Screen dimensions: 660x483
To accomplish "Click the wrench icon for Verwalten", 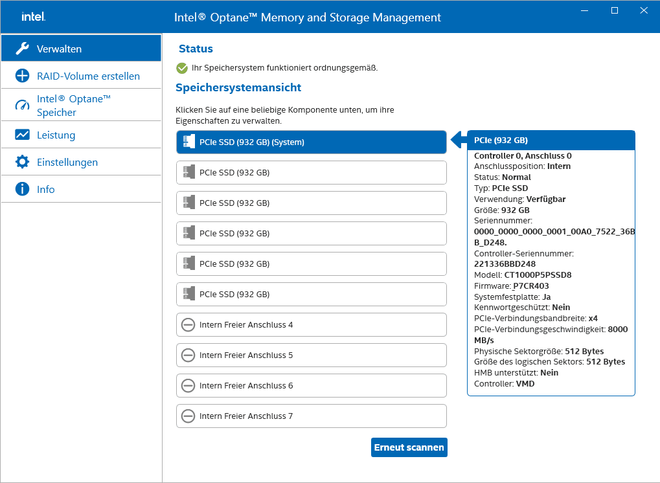I will [22, 49].
